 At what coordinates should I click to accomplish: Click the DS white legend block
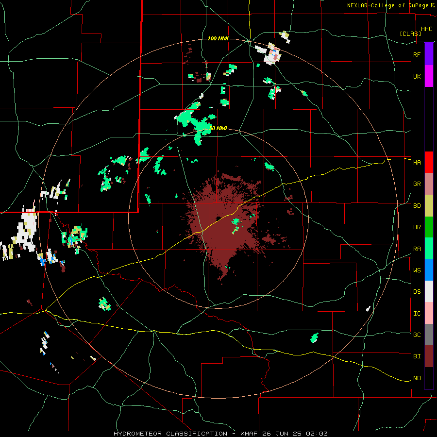click(429, 291)
